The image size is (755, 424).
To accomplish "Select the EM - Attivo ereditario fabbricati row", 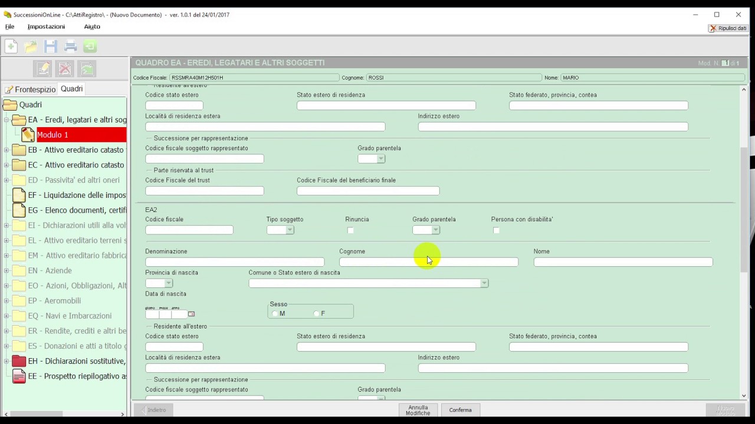I will 77,256.
